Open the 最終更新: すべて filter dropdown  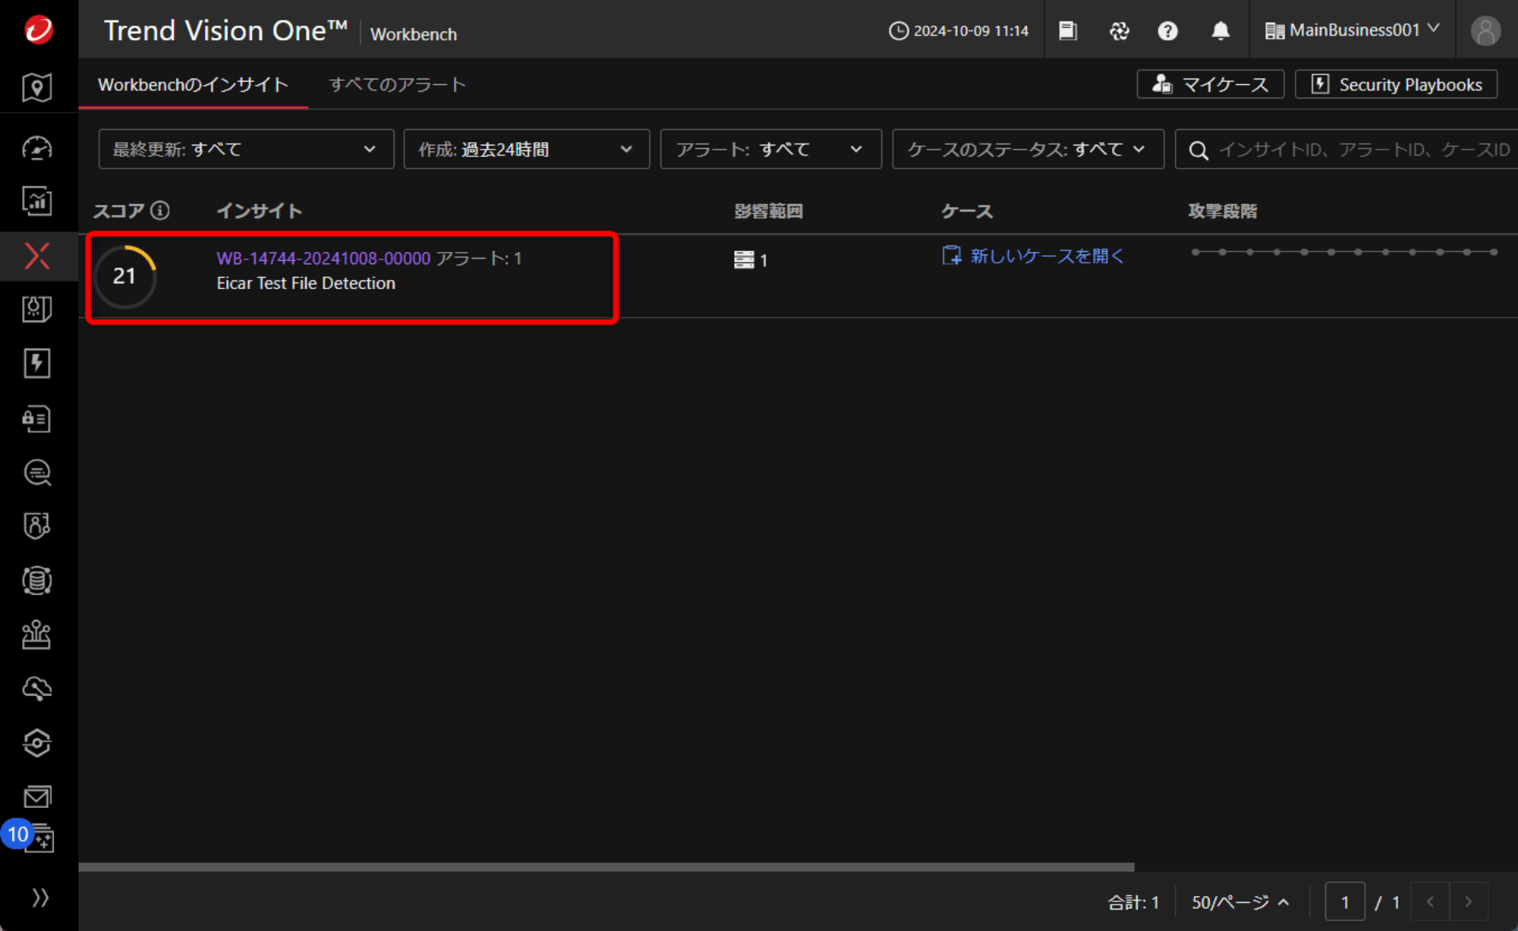click(x=246, y=149)
